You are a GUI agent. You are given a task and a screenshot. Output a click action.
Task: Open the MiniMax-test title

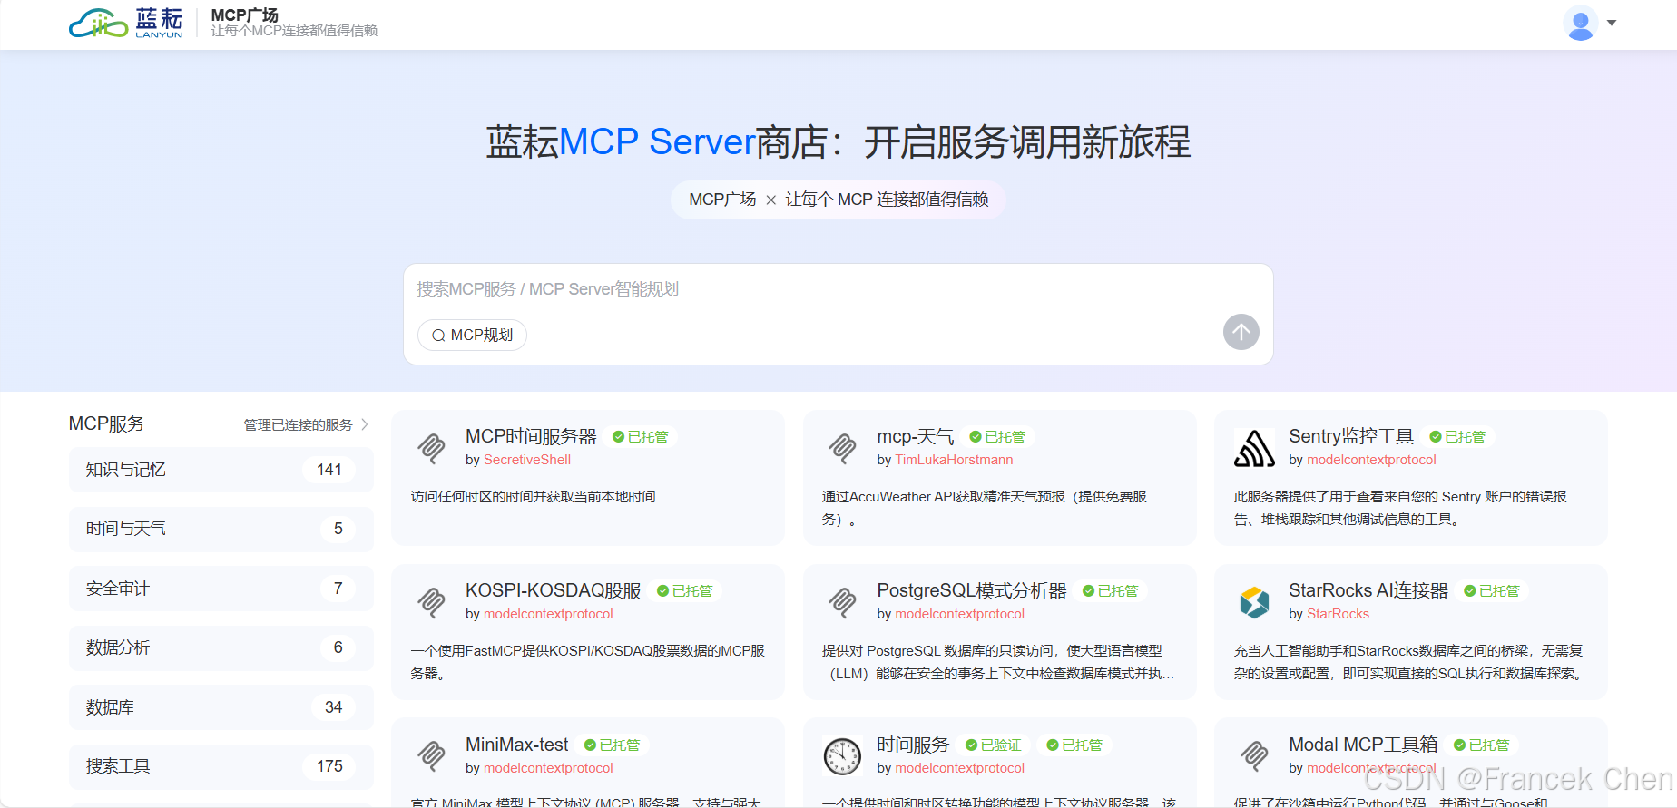(516, 745)
